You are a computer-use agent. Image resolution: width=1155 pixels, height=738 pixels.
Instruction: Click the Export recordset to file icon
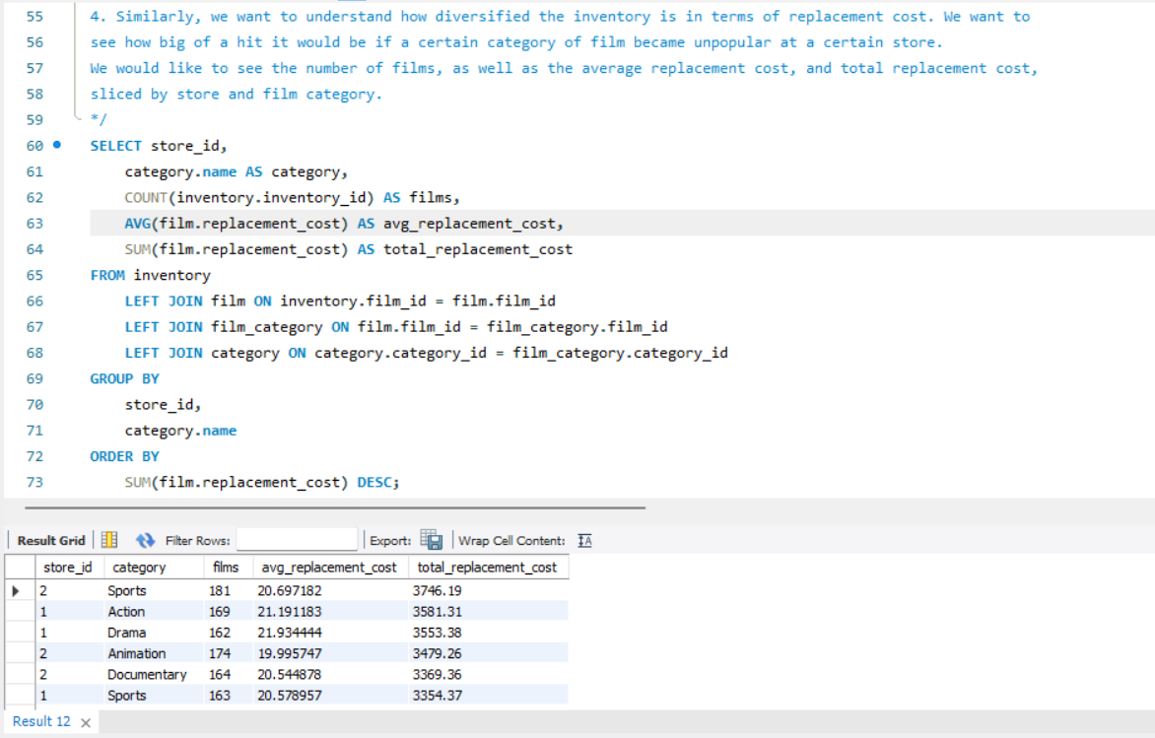point(431,539)
